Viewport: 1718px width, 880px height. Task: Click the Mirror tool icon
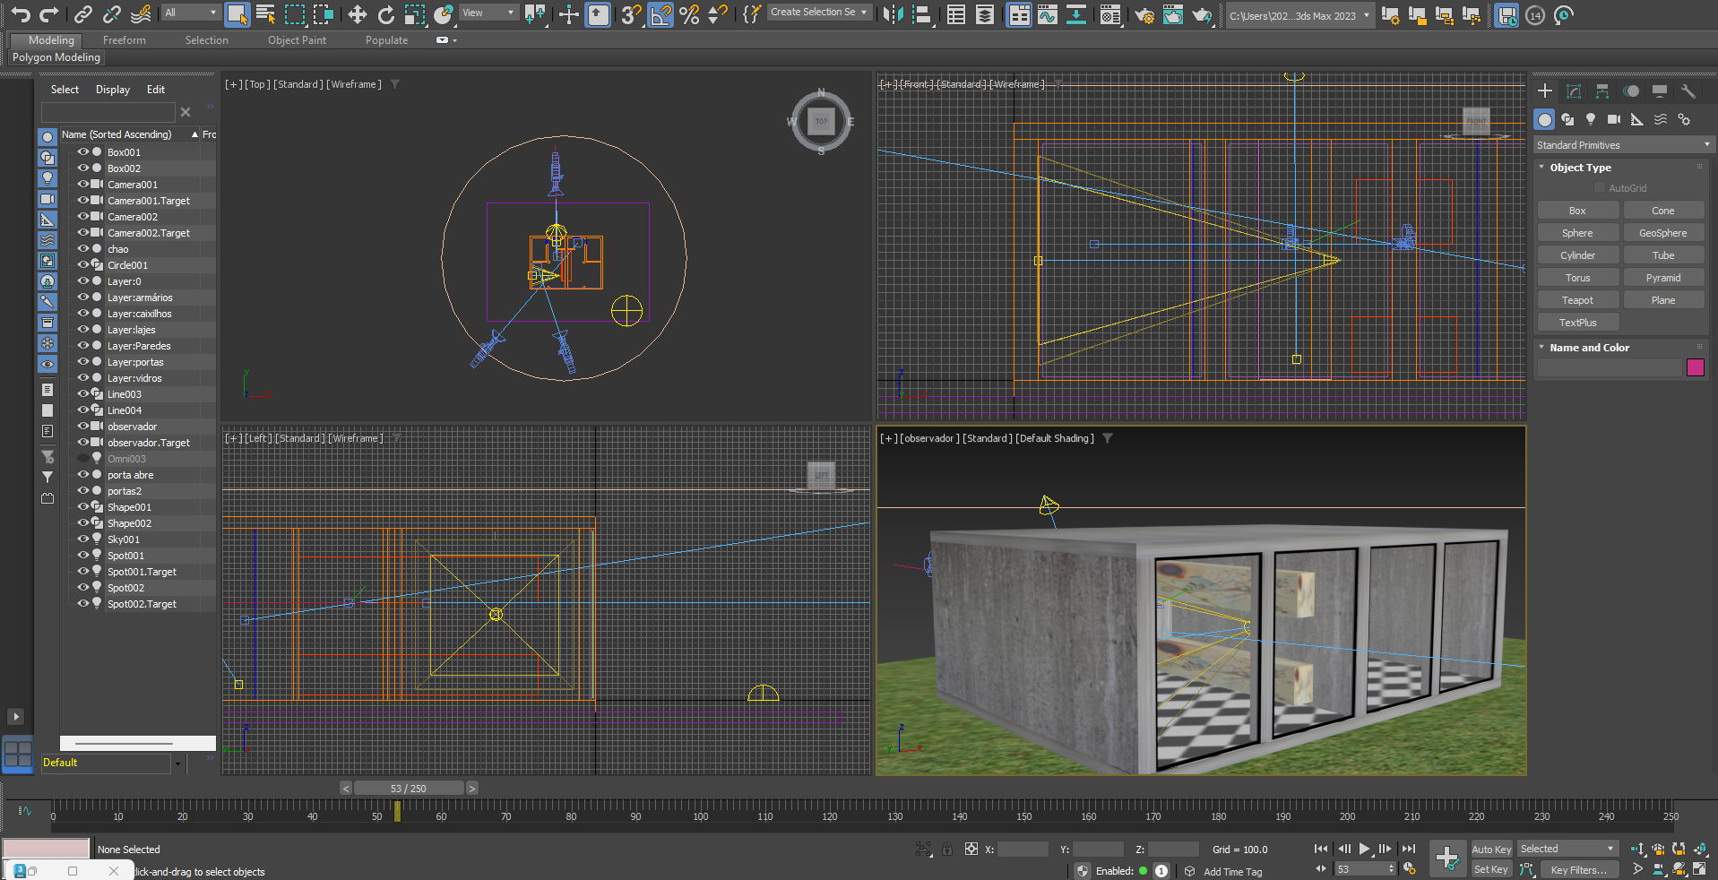893,14
